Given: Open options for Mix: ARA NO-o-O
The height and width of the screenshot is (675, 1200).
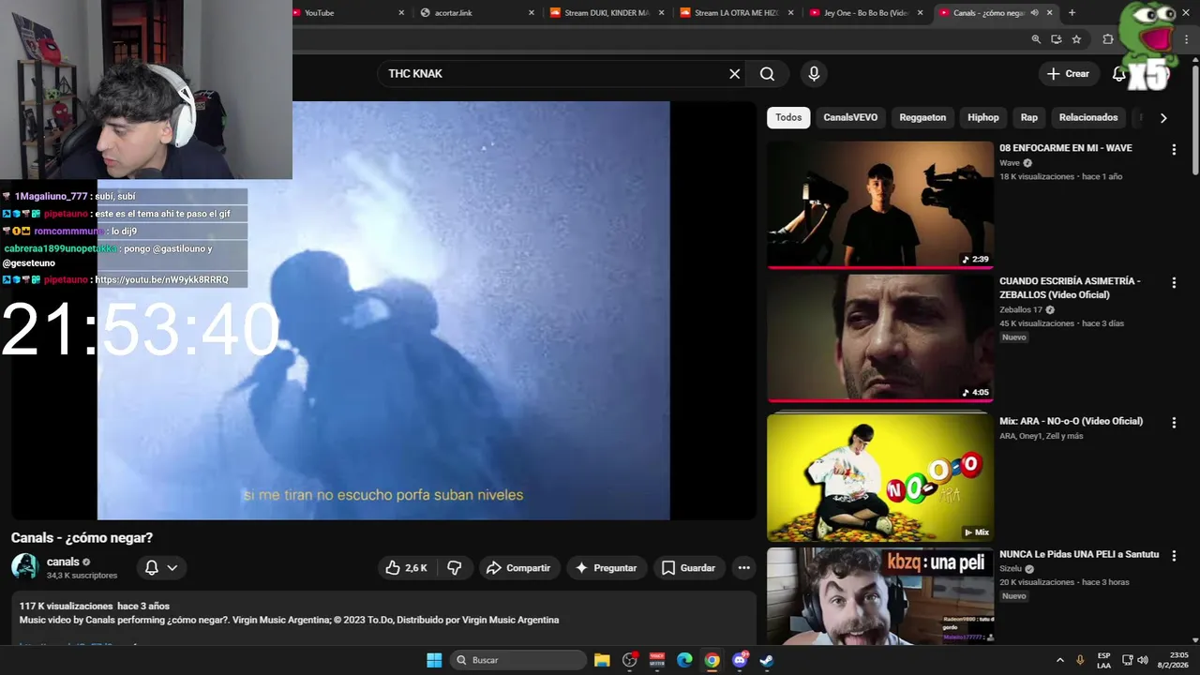Looking at the screenshot, I should [x=1174, y=423].
